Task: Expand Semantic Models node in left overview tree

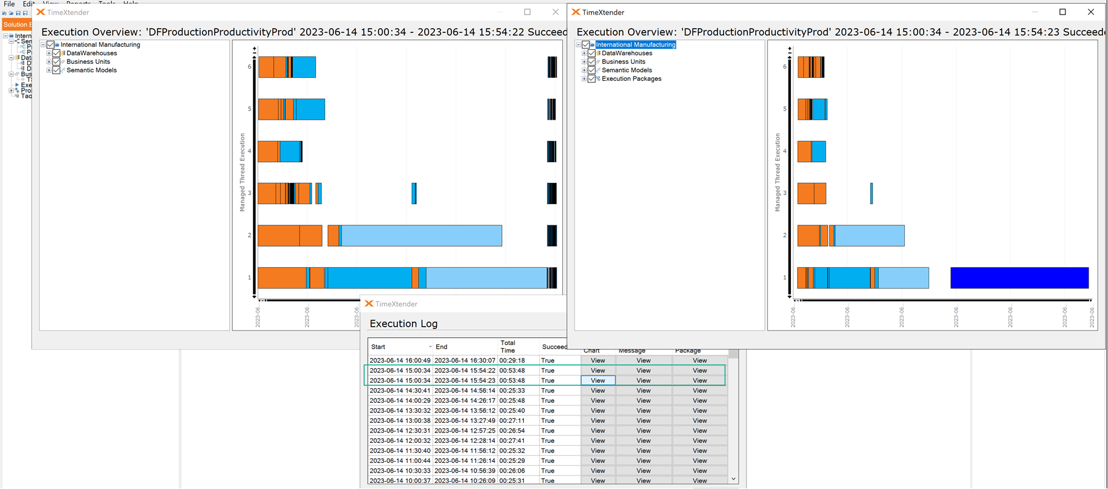Action: tap(49, 70)
